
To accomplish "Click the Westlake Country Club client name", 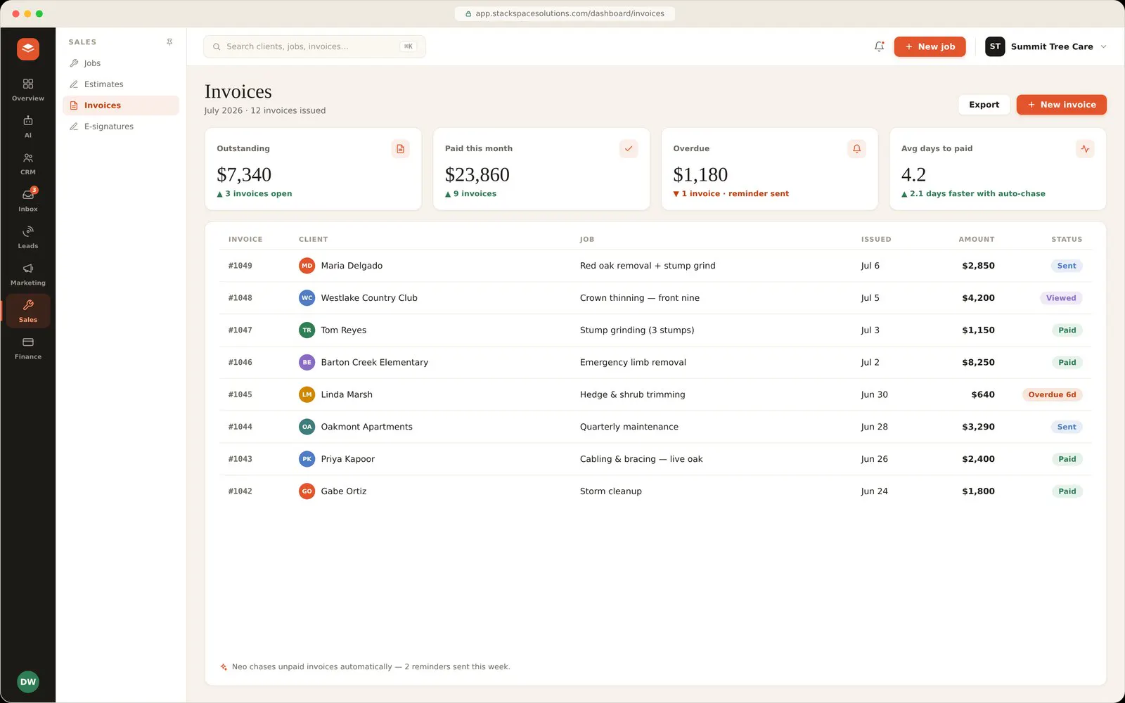I will click(369, 298).
